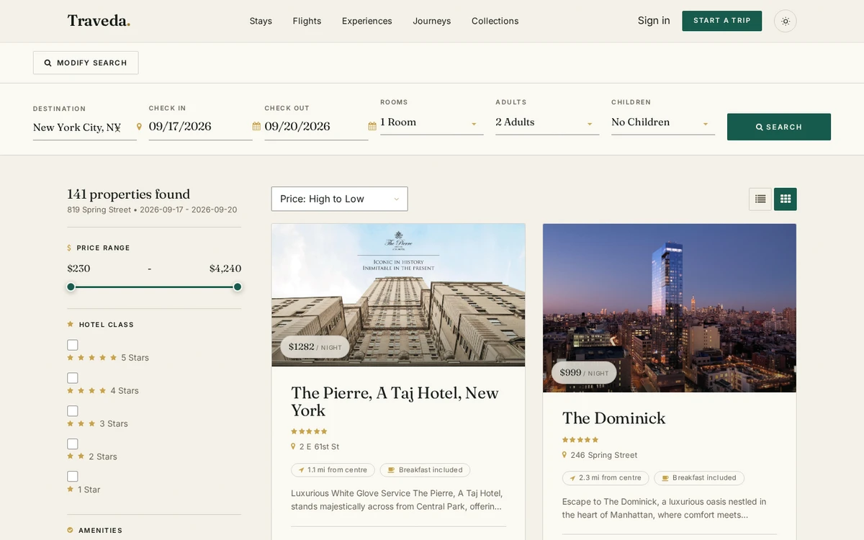This screenshot has width=864, height=540.
Task: Click The Pierre Breakfast included tag
Action: [425, 470]
